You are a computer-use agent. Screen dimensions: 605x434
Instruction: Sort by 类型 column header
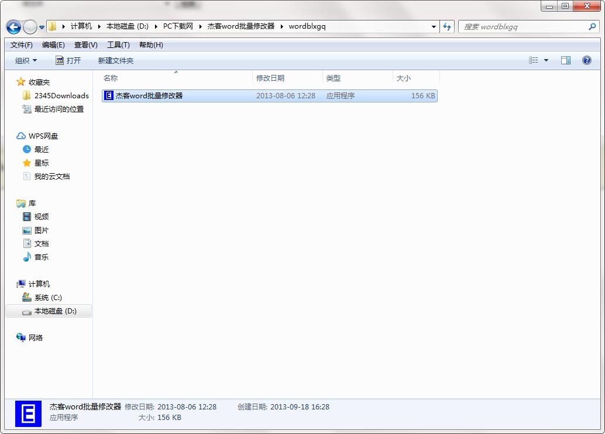357,78
